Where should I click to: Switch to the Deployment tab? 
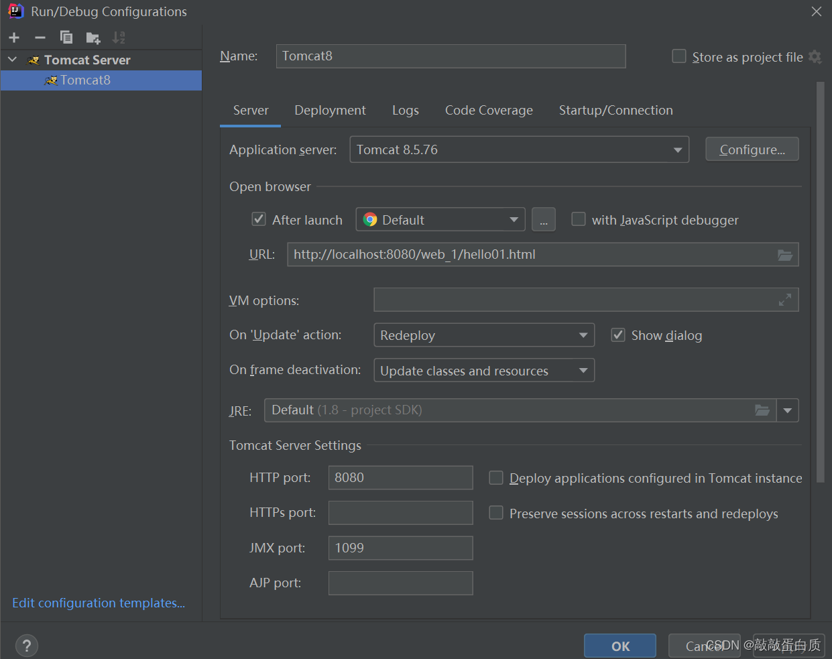coord(330,111)
